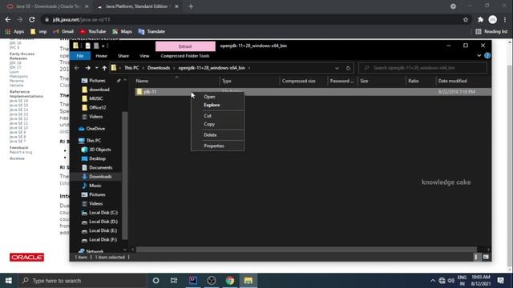Open Chrome from the taskbar
This screenshot has width=513, height=288.
click(x=230, y=281)
